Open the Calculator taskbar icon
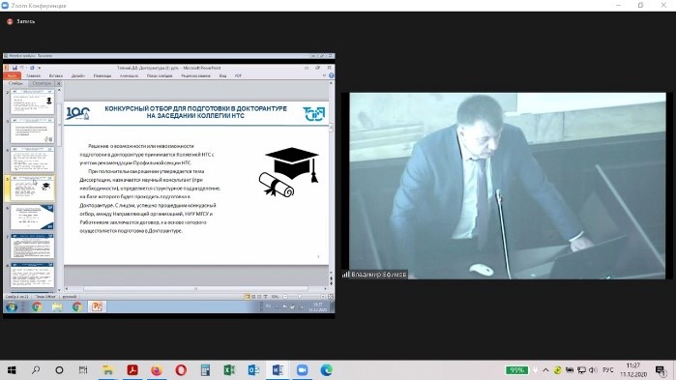Viewport: 676px width, 380px height. (x=205, y=370)
